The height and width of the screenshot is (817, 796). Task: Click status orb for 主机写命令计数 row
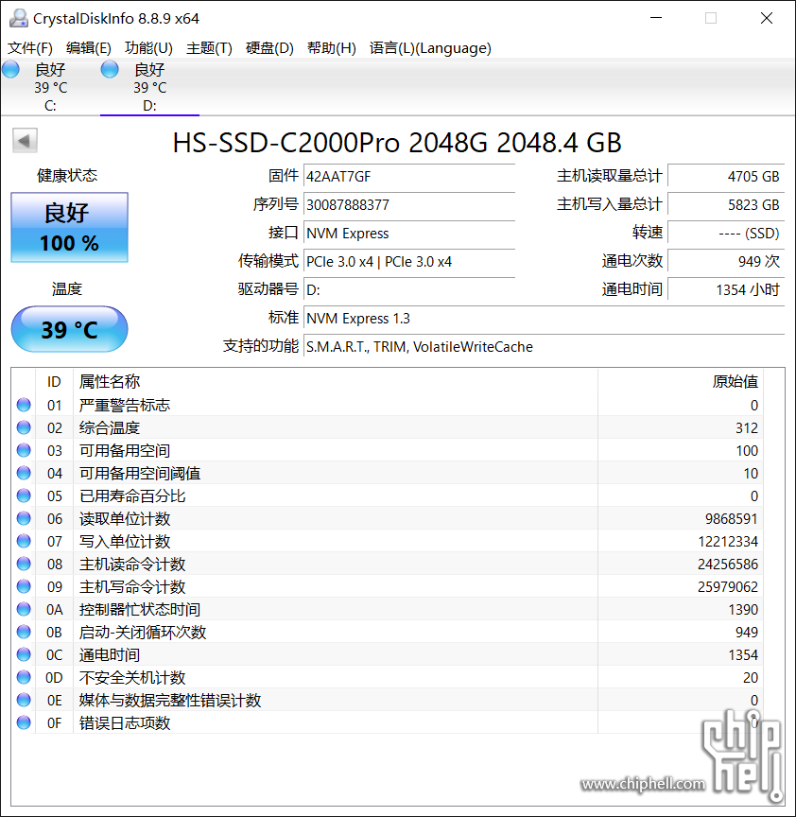pyautogui.click(x=24, y=586)
